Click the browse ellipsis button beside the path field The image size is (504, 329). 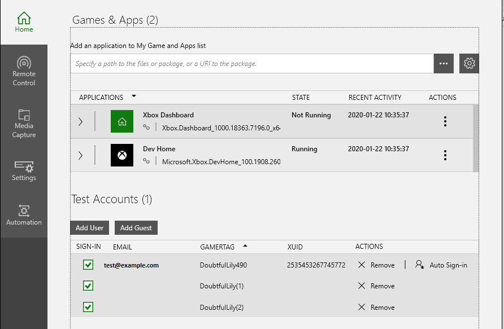(444, 64)
